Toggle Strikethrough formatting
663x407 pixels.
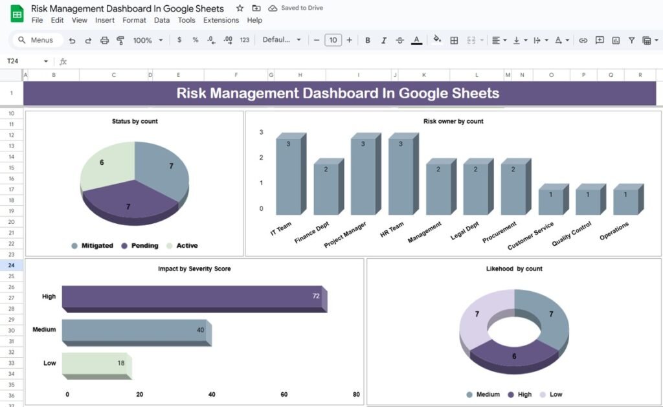399,40
